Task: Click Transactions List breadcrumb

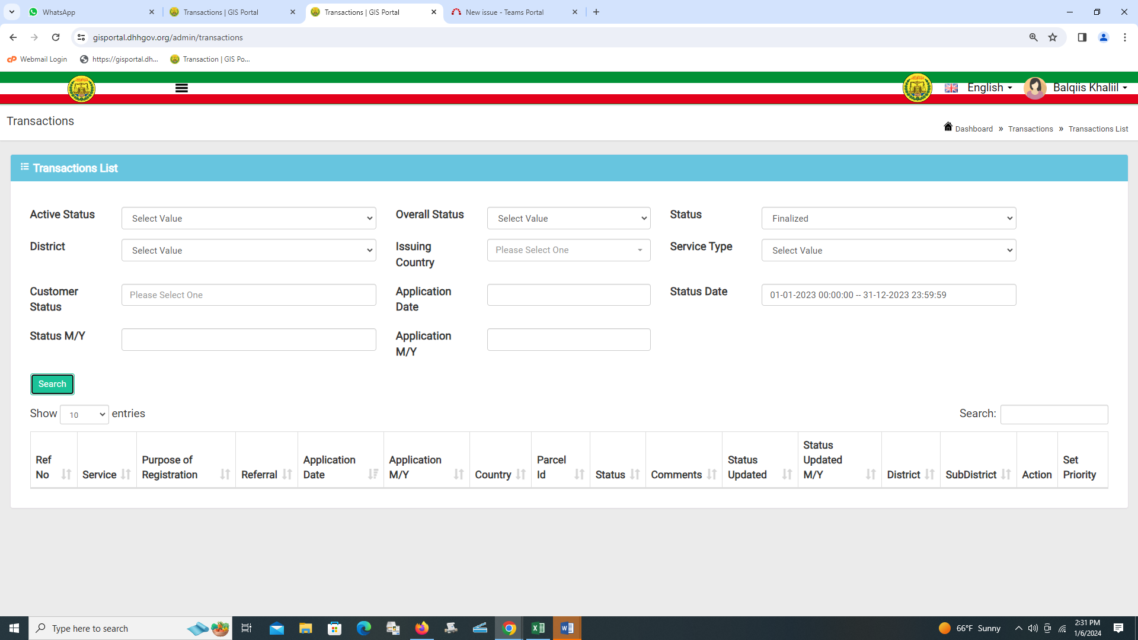Action: (1098, 129)
